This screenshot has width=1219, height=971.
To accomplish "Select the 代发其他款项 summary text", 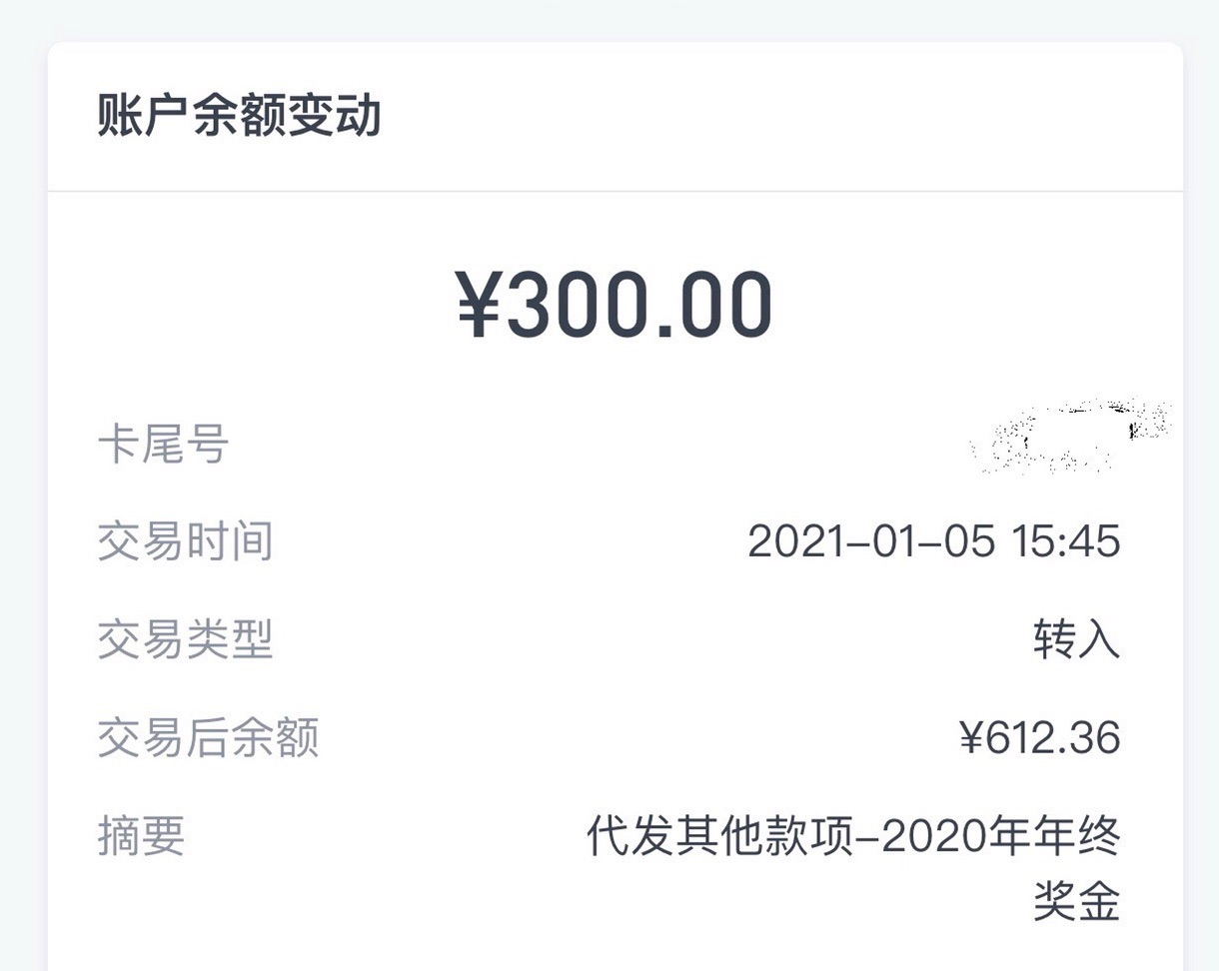I will tap(719, 836).
